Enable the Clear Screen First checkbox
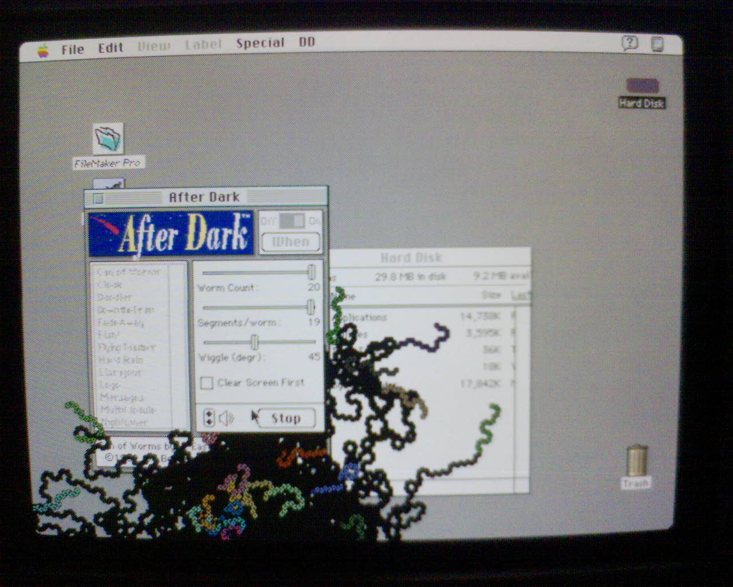Image resolution: width=733 pixels, height=587 pixels. (x=207, y=383)
